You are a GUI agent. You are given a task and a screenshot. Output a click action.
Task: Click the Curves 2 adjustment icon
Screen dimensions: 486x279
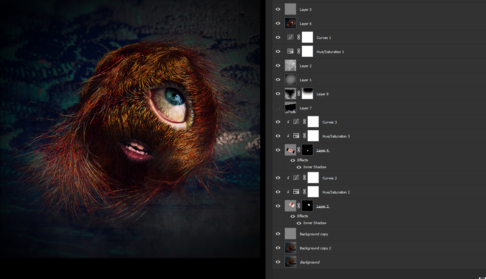coord(296,178)
